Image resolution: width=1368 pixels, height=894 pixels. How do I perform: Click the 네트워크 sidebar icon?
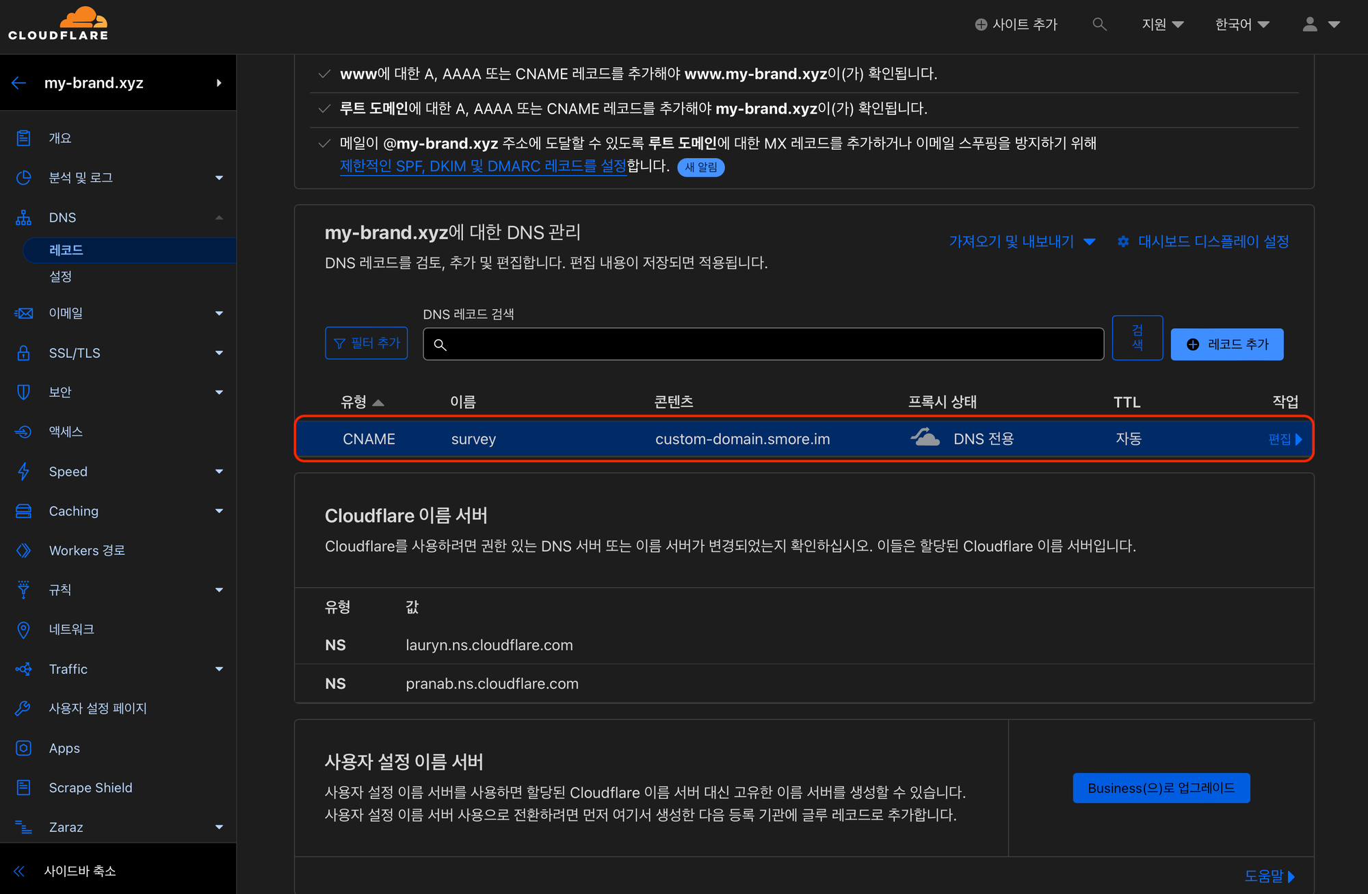(23, 629)
